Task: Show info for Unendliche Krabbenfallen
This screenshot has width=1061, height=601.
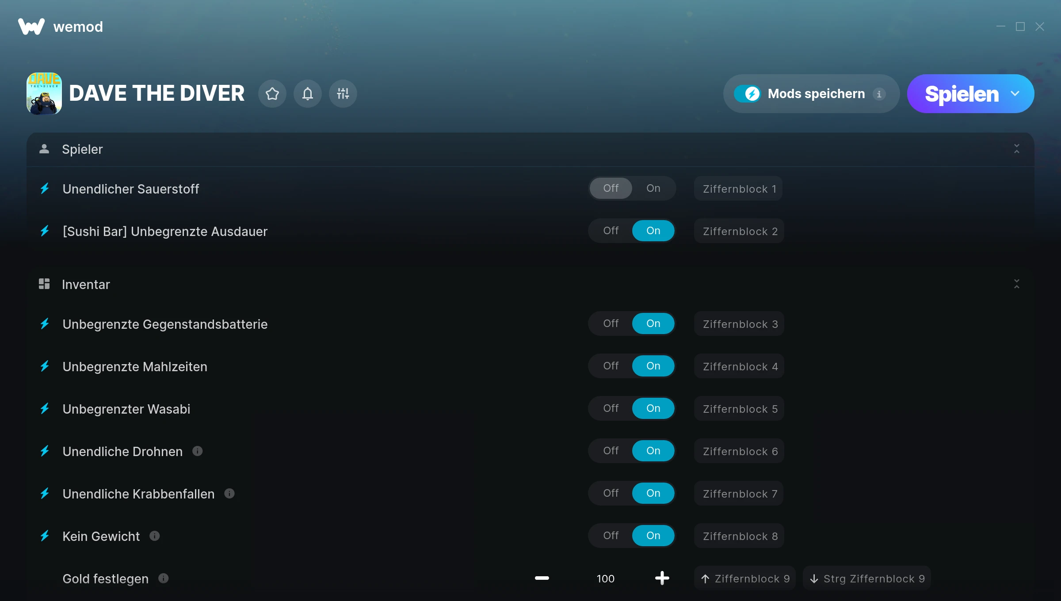Action: point(229,493)
